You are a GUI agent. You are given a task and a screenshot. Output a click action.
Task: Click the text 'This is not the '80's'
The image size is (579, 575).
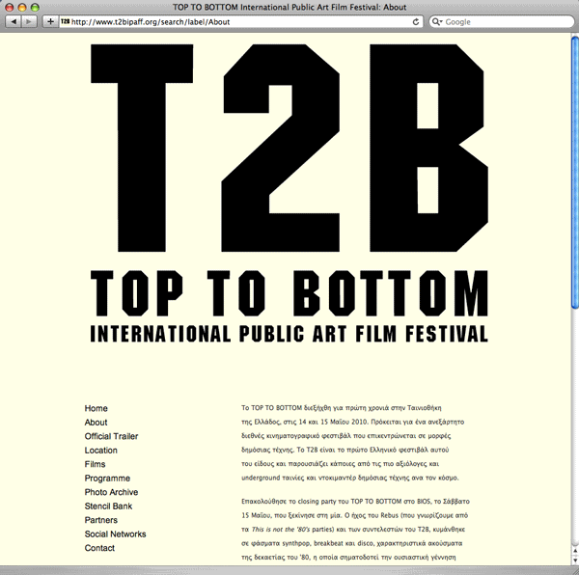(x=281, y=530)
